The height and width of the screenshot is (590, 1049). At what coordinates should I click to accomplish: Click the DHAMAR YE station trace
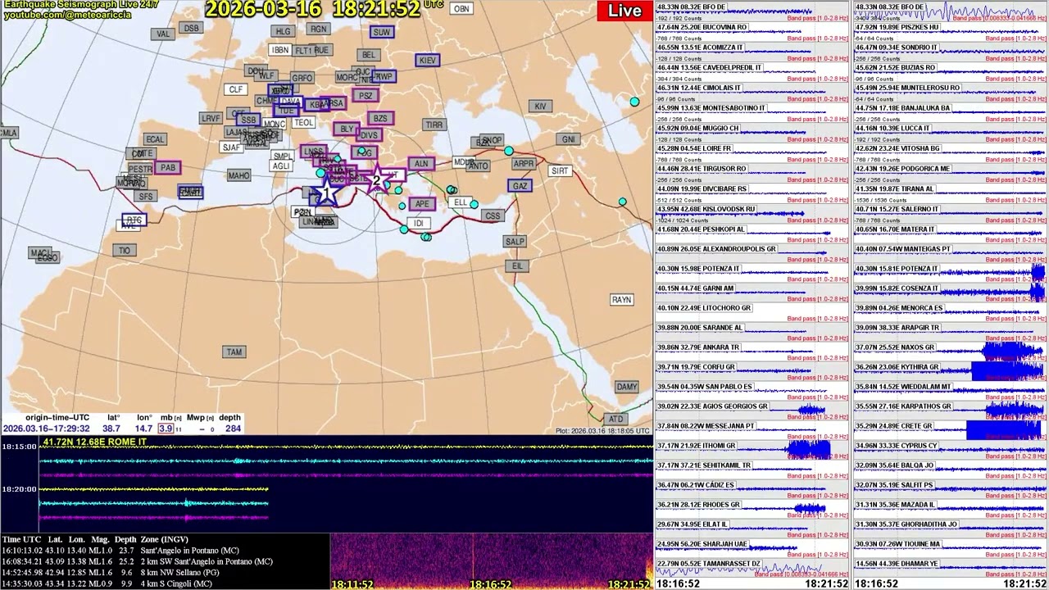click(x=950, y=569)
